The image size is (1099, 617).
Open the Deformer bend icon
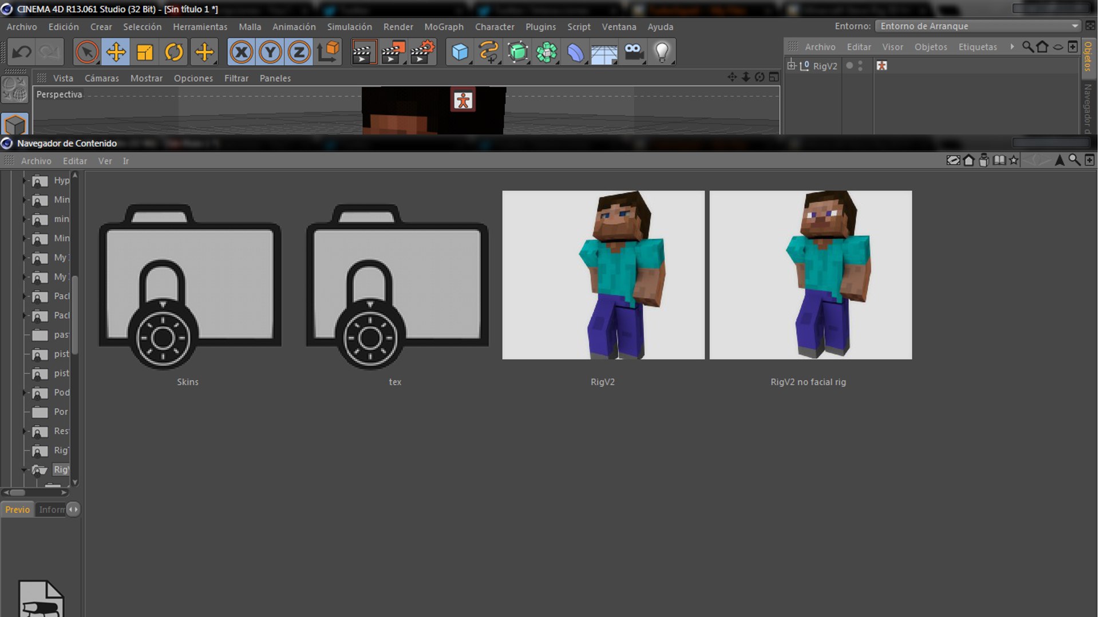click(x=575, y=52)
